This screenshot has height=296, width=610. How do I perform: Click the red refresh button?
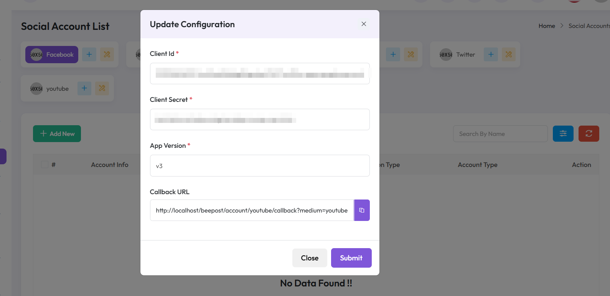coord(589,134)
